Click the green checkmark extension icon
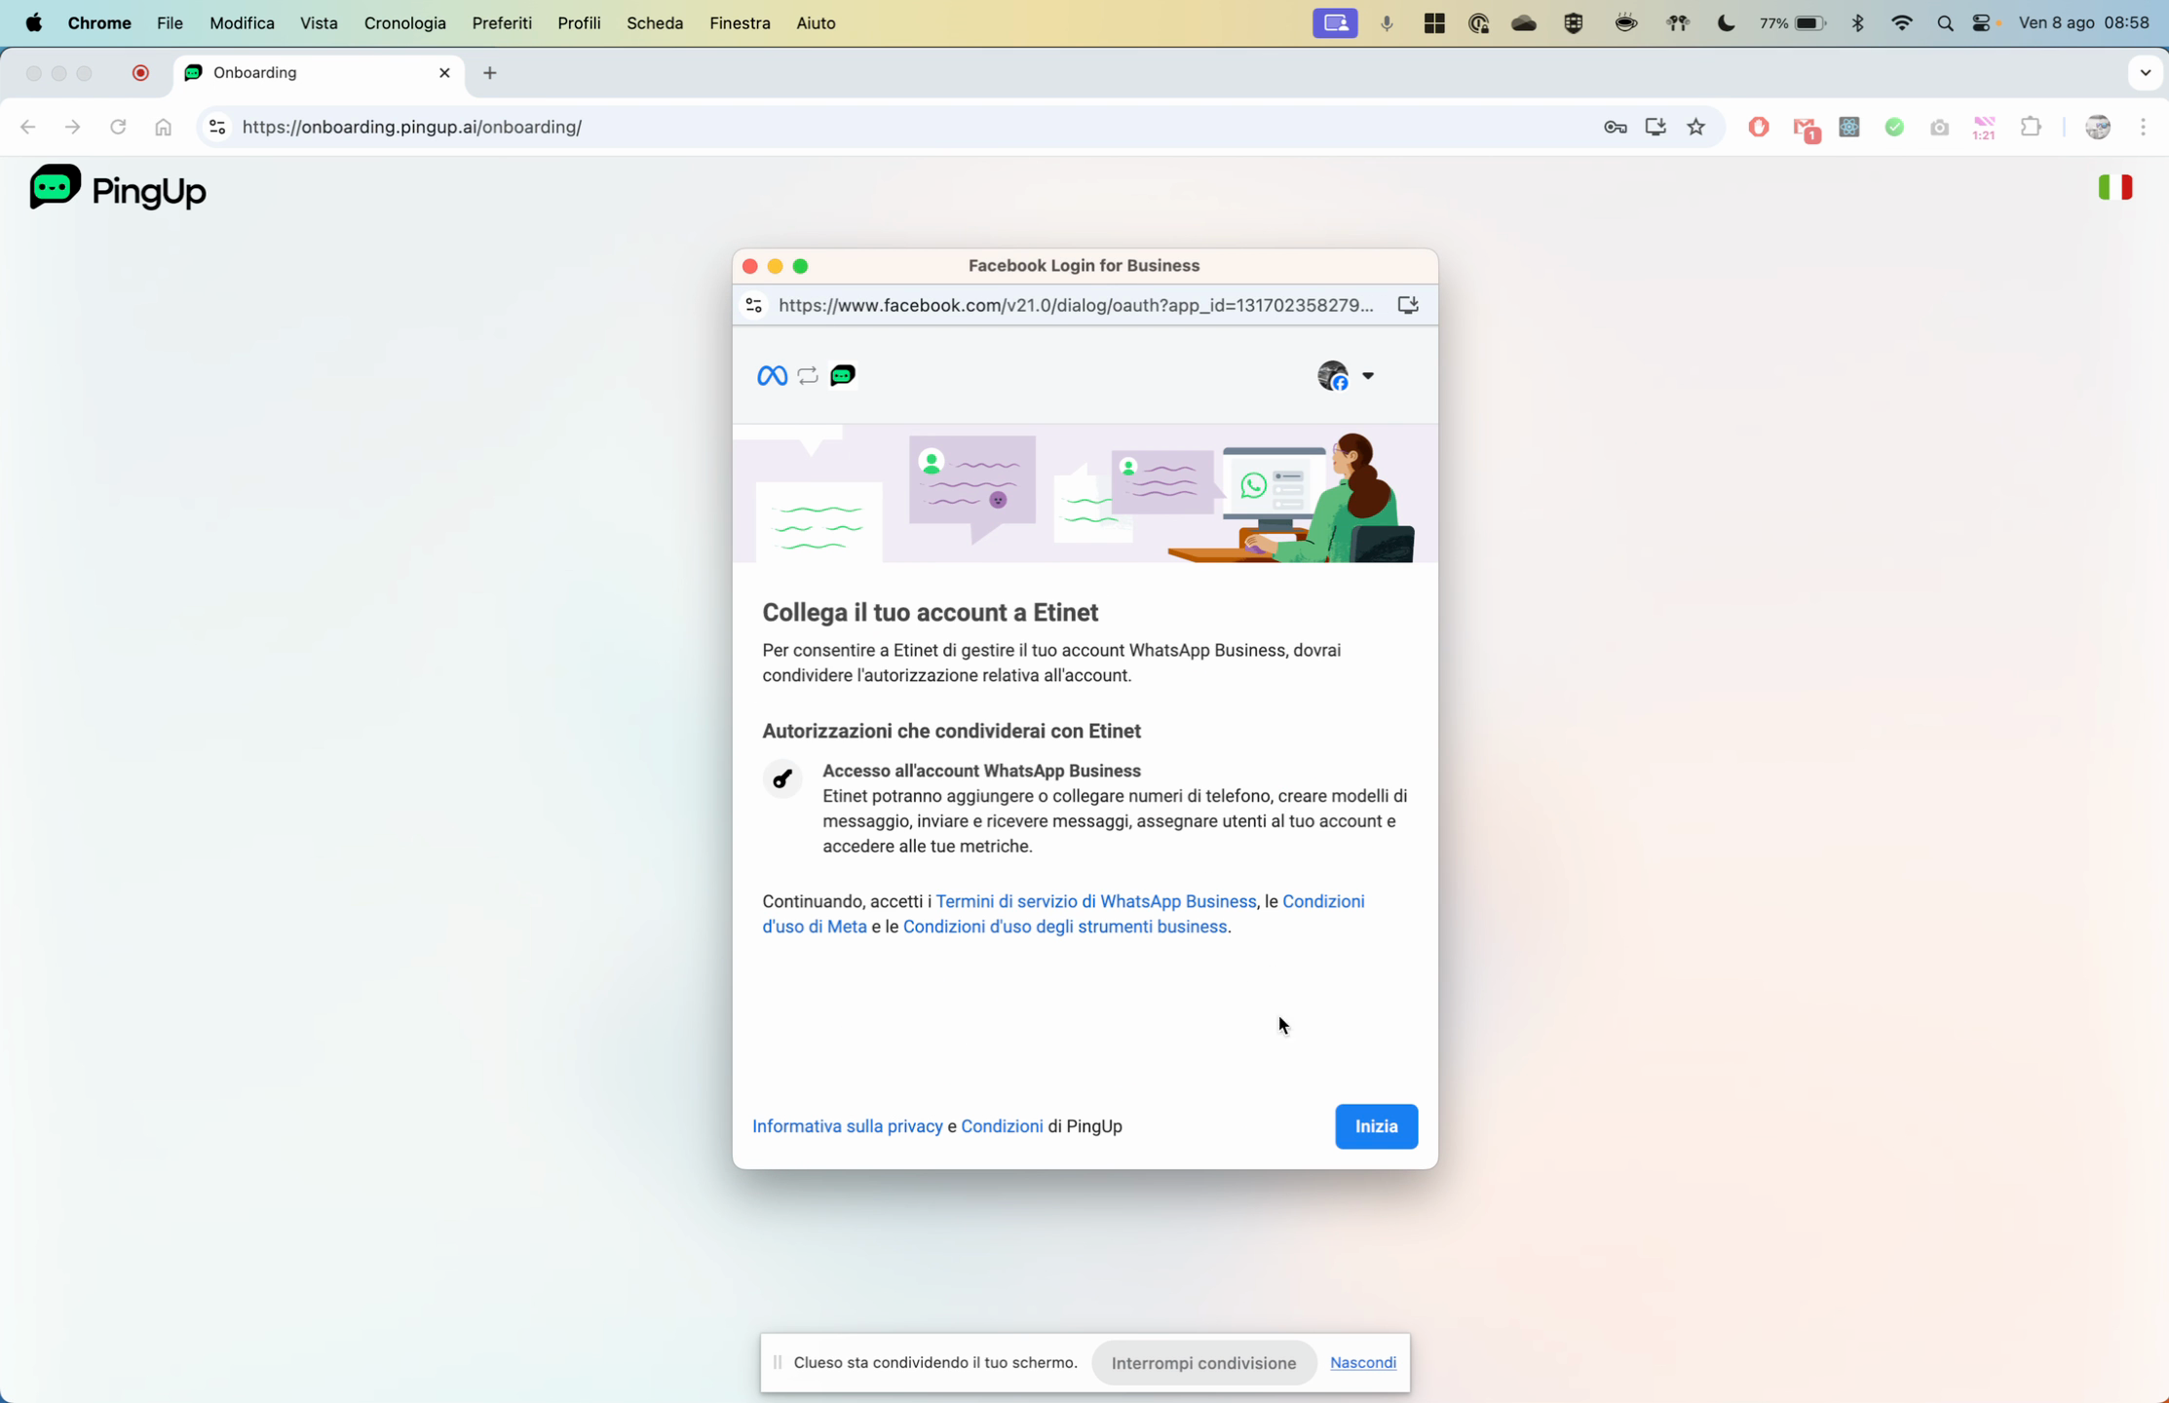The height and width of the screenshot is (1403, 2169). click(x=1894, y=127)
